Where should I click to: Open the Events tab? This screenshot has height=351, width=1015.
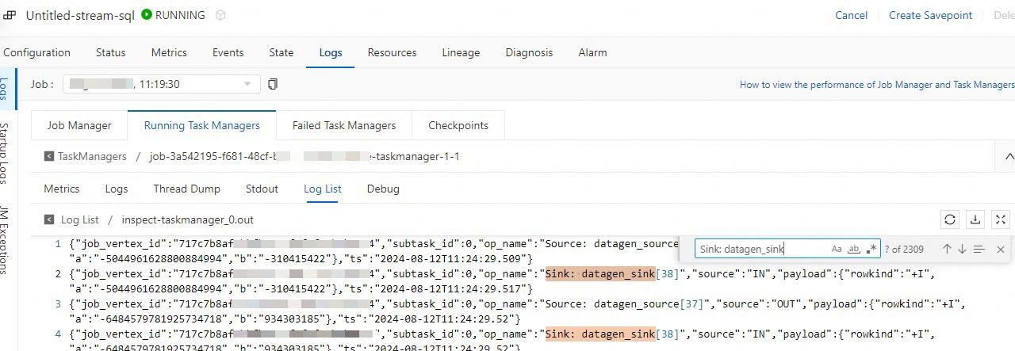(228, 52)
